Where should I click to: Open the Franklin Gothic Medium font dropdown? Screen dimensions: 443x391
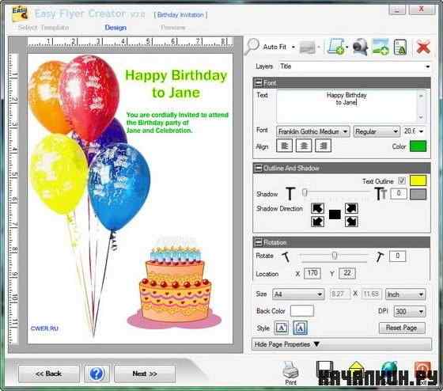pyautogui.click(x=312, y=131)
